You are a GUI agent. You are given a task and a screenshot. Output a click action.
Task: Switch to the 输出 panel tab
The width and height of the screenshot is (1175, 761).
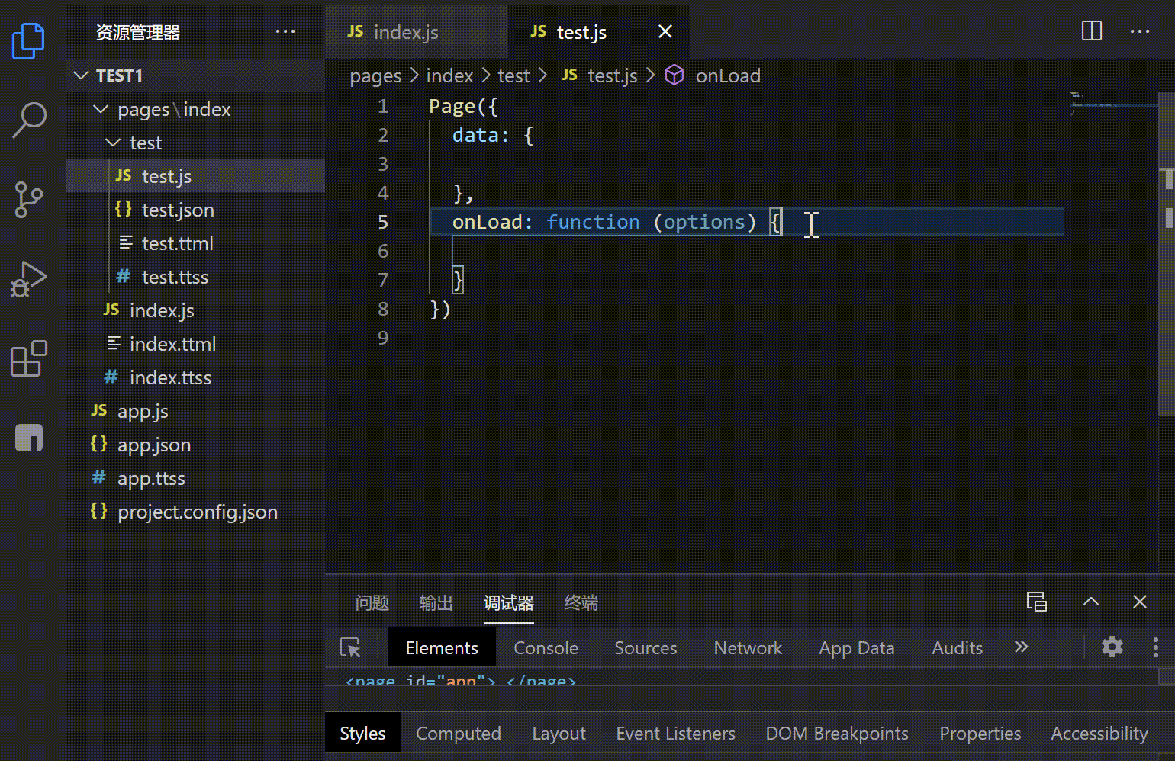[436, 602]
